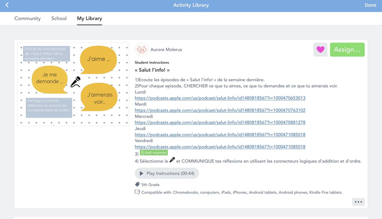This screenshot has height=219, width=382.
Task: Click the « Salut l'info! » title text
Action: 152,70
